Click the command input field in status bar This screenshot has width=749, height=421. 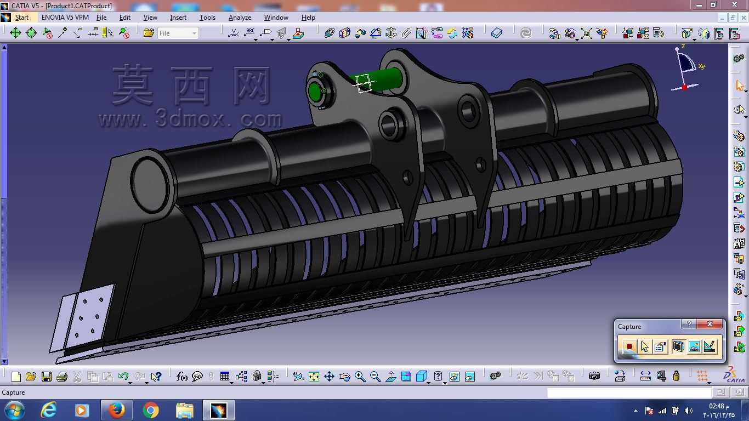[x=629, y=392]
